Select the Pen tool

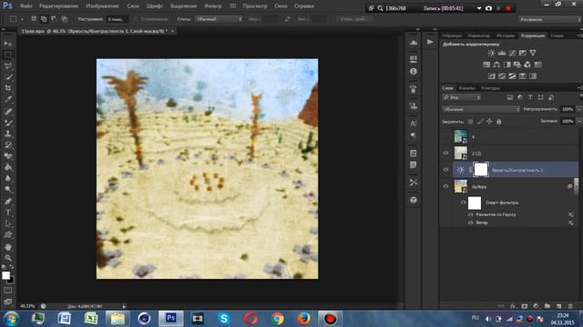click(x=8, y=202)
